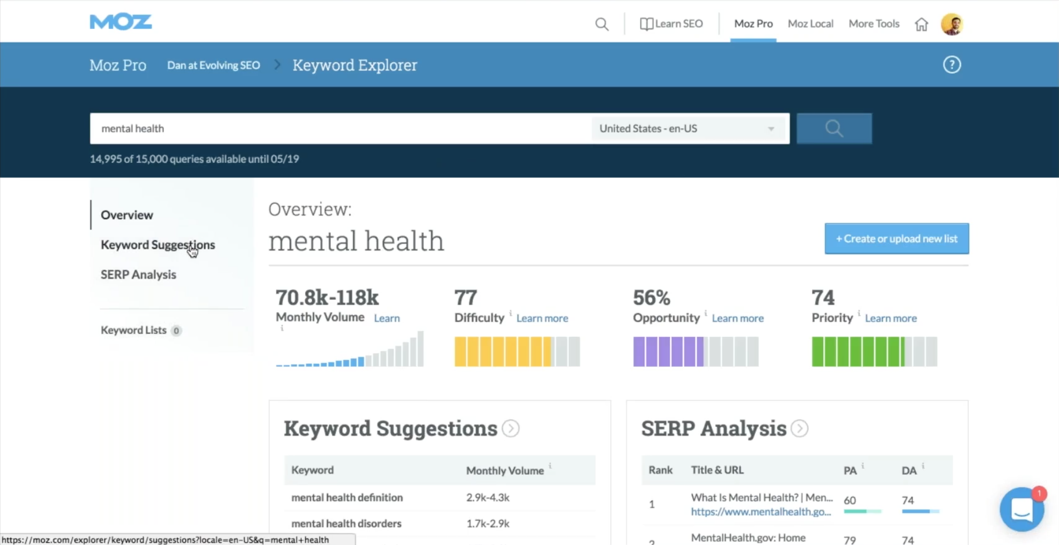Click the SERP Analysis card heading
This screenshot has height=545, width=1059.
714,428
